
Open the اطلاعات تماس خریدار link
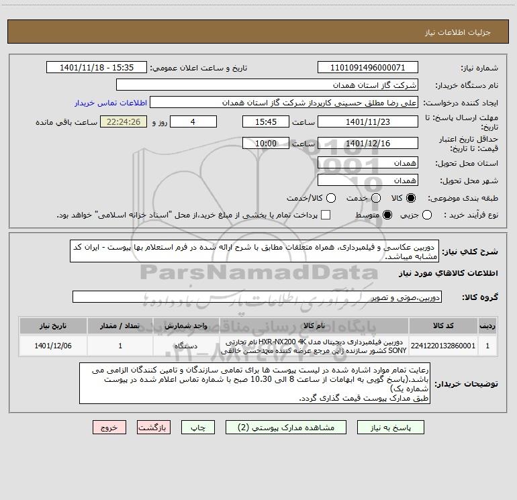click(x=111, y=103)
